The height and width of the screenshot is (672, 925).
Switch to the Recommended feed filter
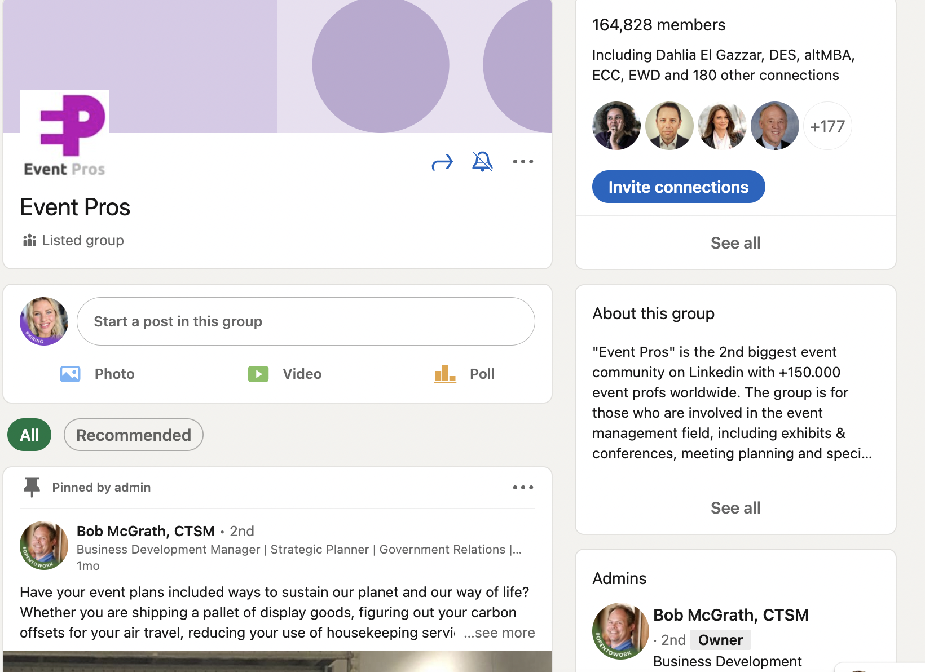click(x=134, y=435)
